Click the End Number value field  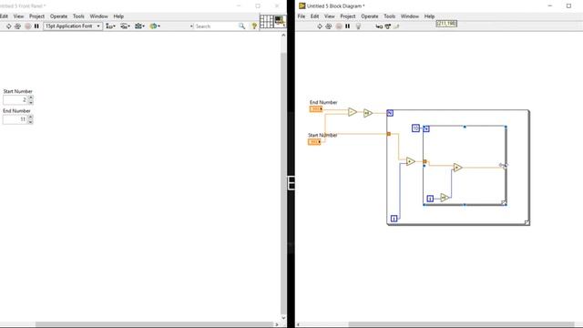[15, 119]
